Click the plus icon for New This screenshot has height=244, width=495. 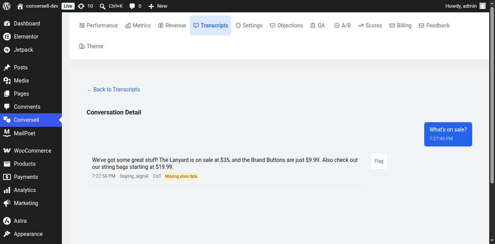pos(151,6)
